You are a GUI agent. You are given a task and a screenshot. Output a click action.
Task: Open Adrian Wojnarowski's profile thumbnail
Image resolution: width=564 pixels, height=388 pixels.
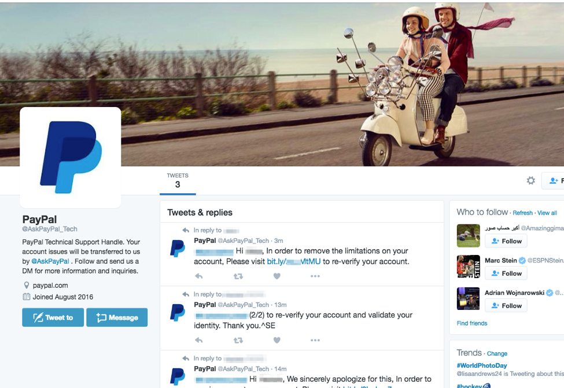pos(469,298)
